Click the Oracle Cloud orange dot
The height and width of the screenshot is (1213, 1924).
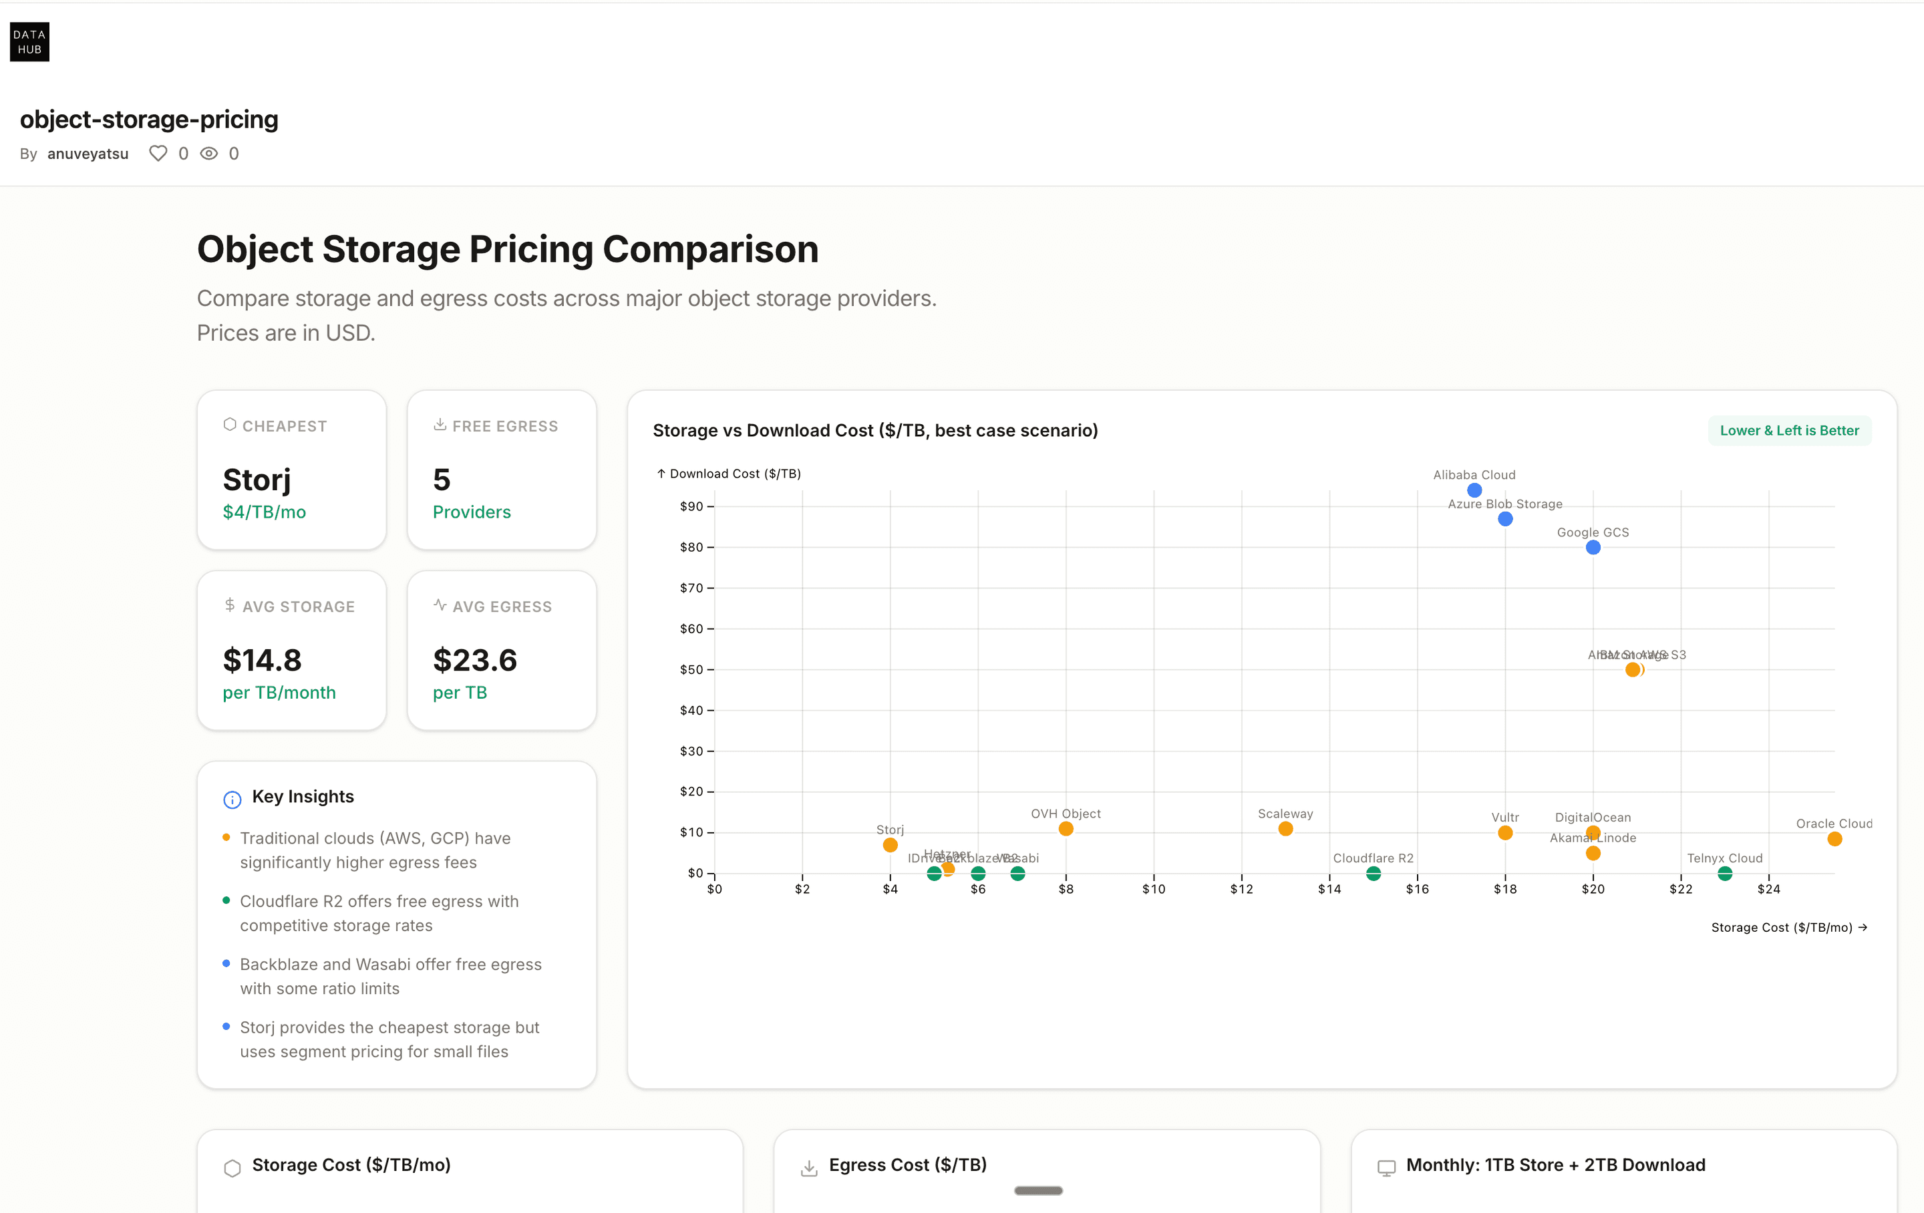click(1834, 839)
